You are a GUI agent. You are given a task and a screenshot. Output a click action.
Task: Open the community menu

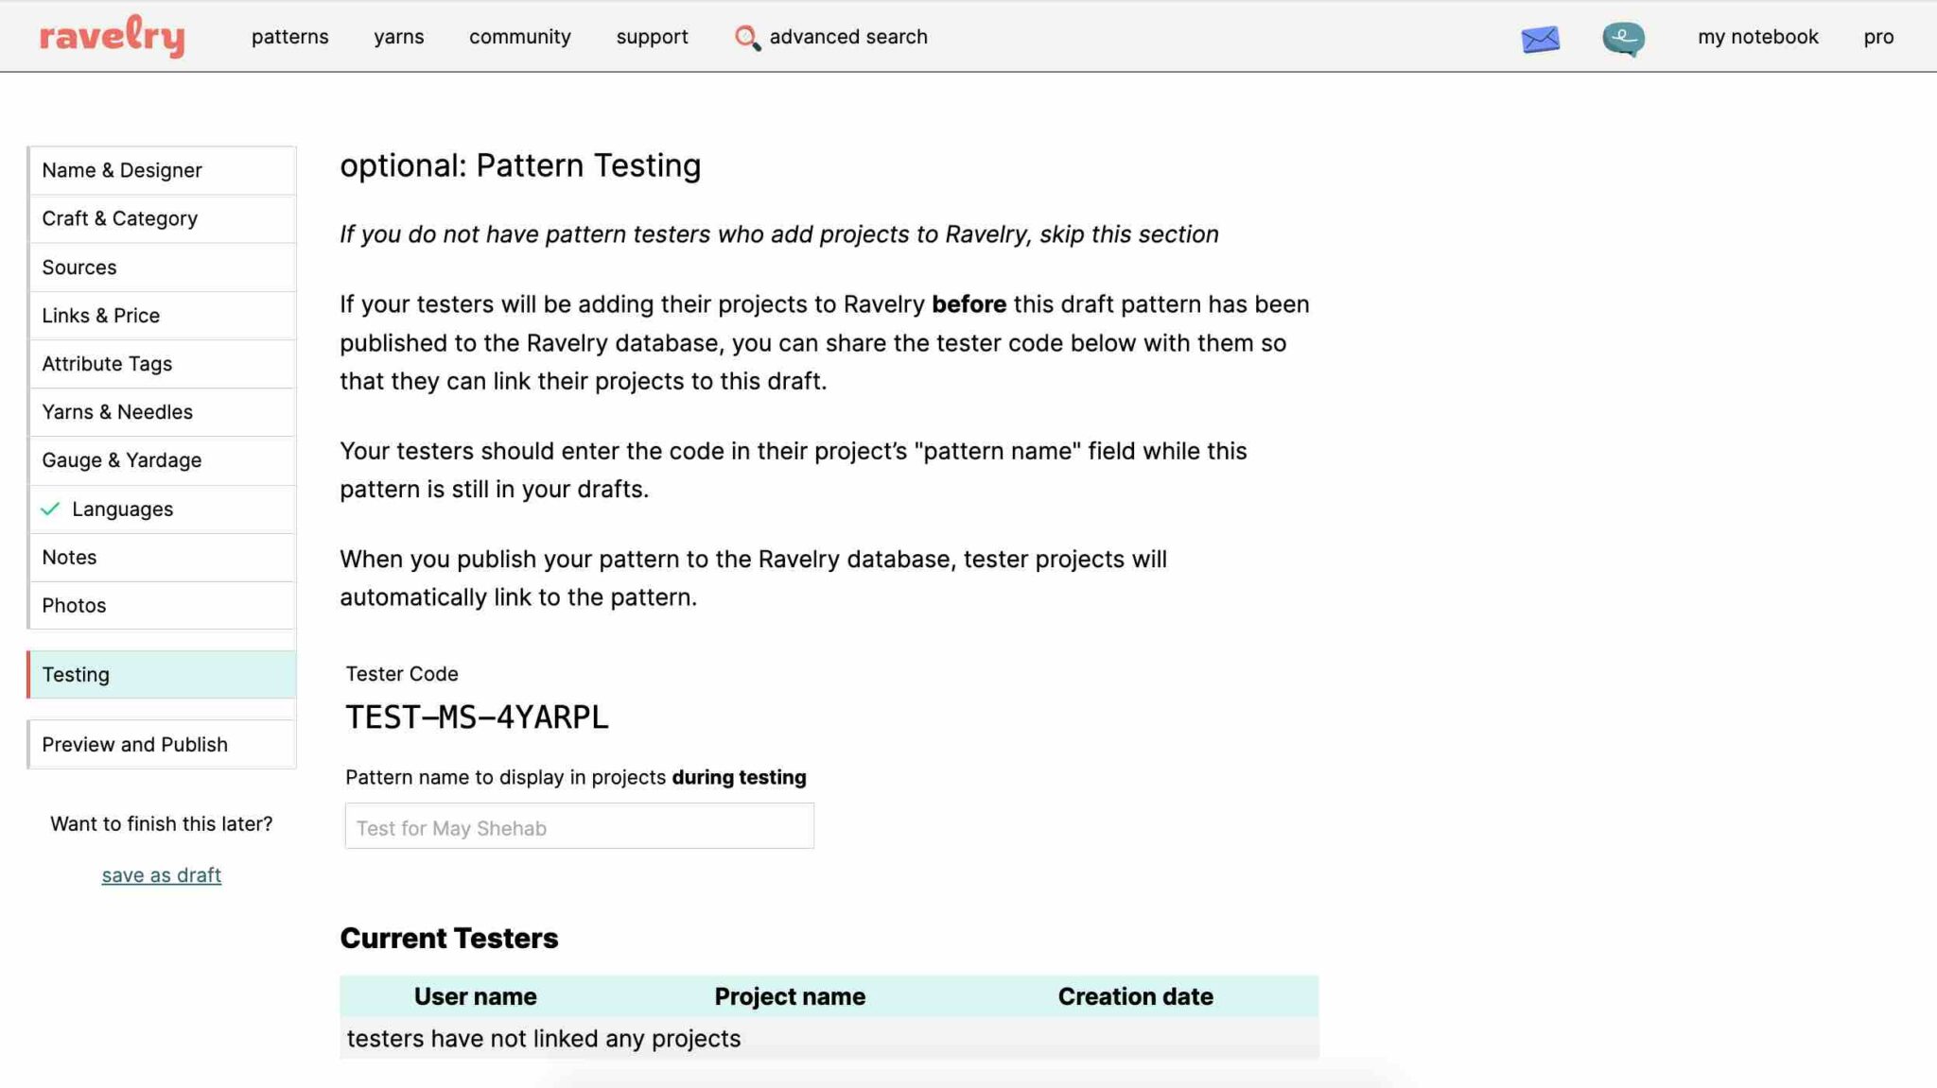tap(519, 37)
